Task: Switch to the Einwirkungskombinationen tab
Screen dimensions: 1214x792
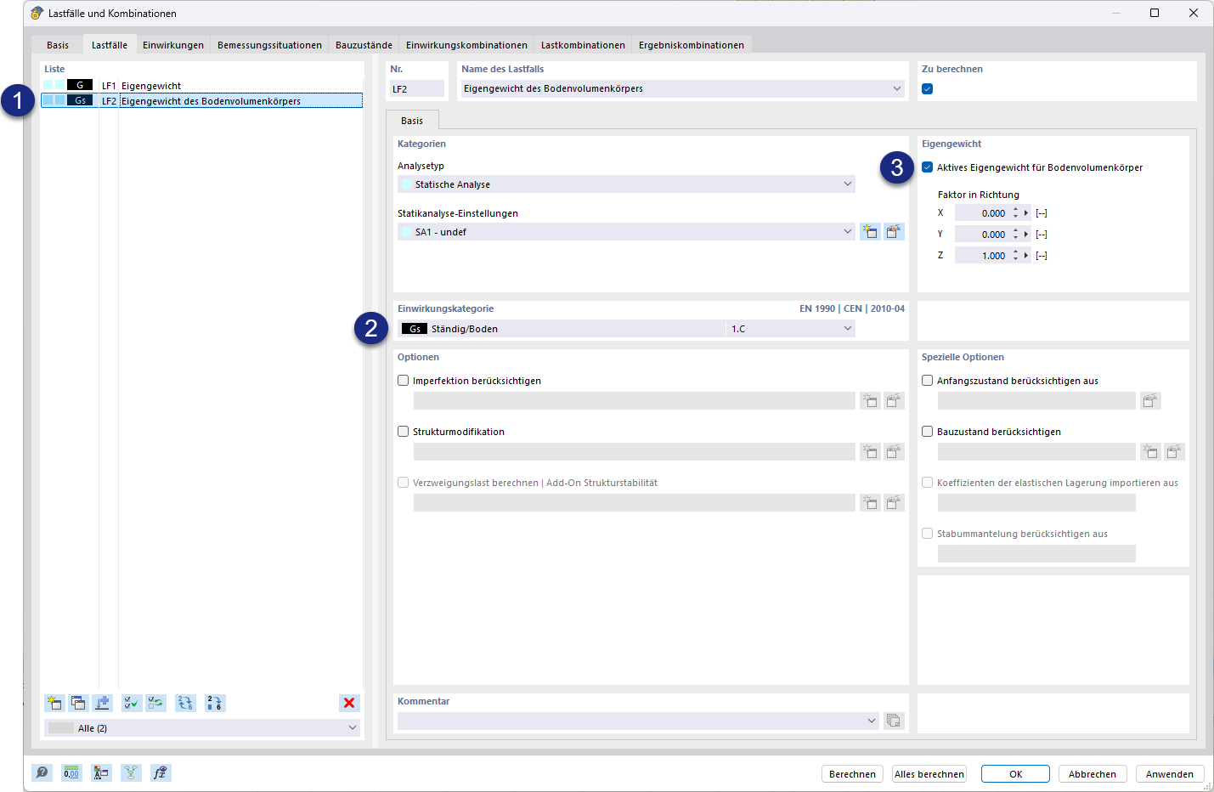Action: pos(466,44)
